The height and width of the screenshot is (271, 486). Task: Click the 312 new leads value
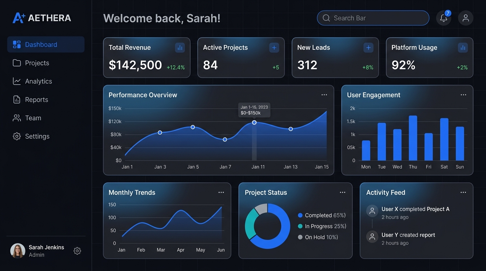tap(307, 65)
